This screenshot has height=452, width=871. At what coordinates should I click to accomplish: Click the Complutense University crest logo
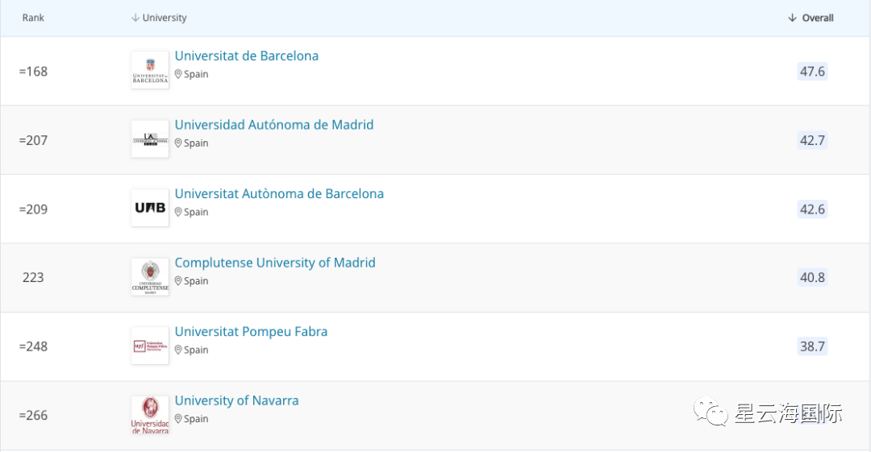[x=150, y=277]
